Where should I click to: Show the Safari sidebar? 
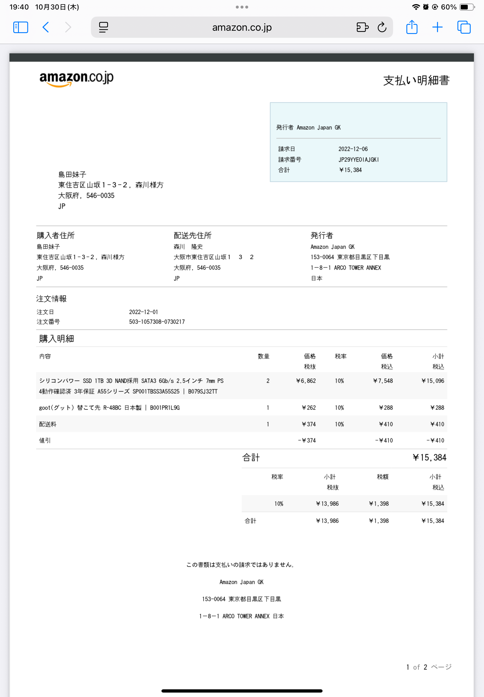pos(21,27)
